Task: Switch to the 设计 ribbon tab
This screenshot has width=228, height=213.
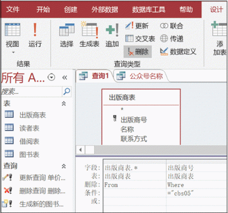Action: tap(216, 10)
